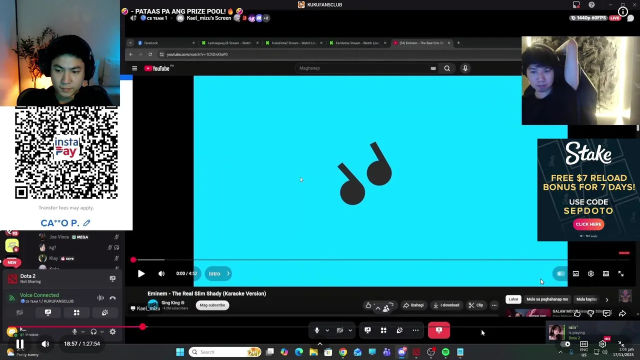640x360 pixels.
Task: Stop watching stream red button
Action: 439,330
